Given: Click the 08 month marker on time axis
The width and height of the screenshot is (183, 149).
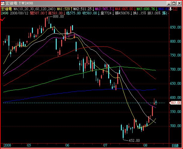Looking at the screenshot, I should tap(145, 145).
